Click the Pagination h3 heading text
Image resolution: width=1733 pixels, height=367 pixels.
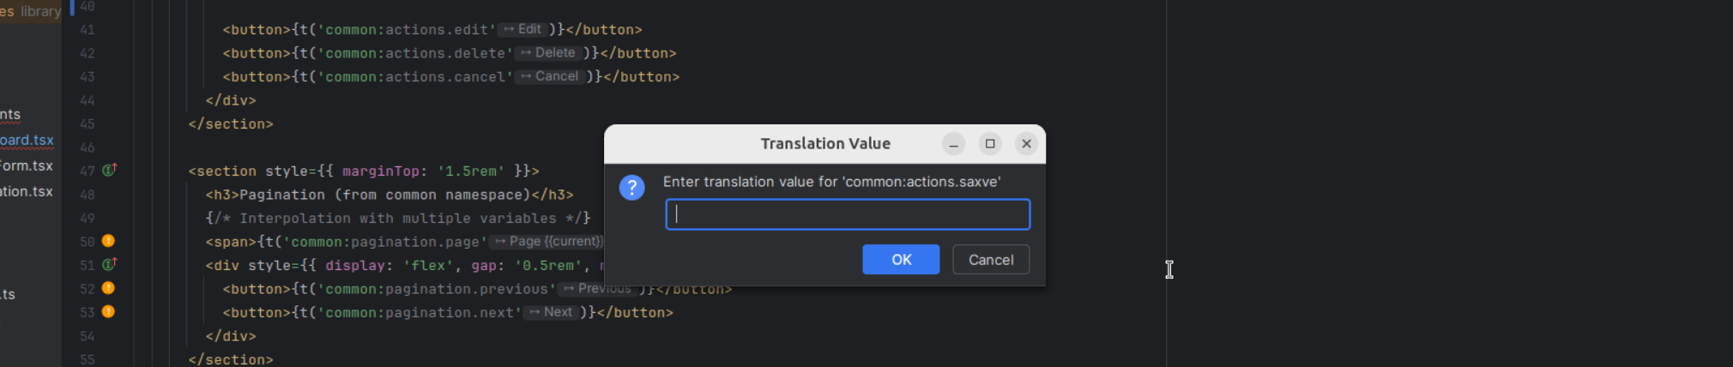coord(385,195)
